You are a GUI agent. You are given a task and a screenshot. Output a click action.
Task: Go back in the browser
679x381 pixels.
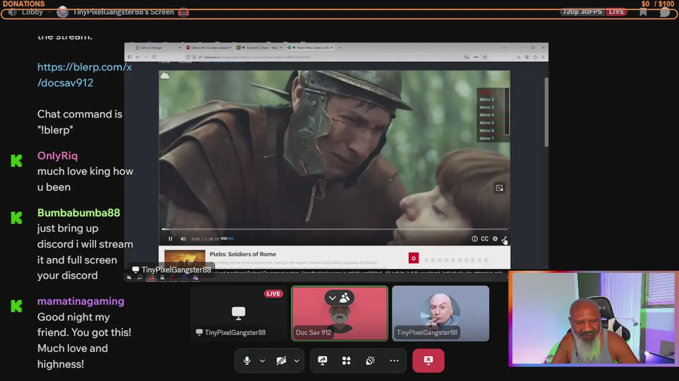137,57
